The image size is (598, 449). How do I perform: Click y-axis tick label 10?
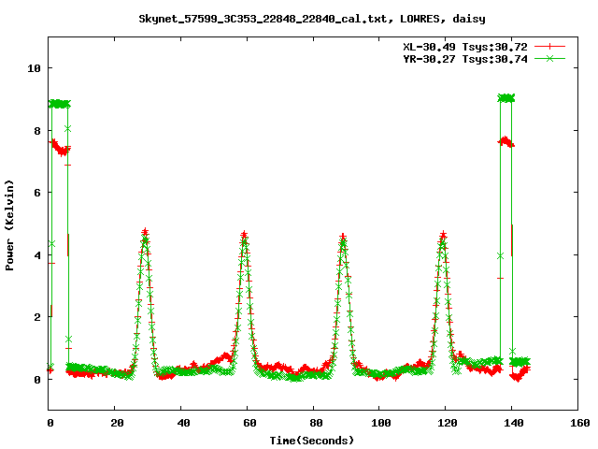coord(34,68)
